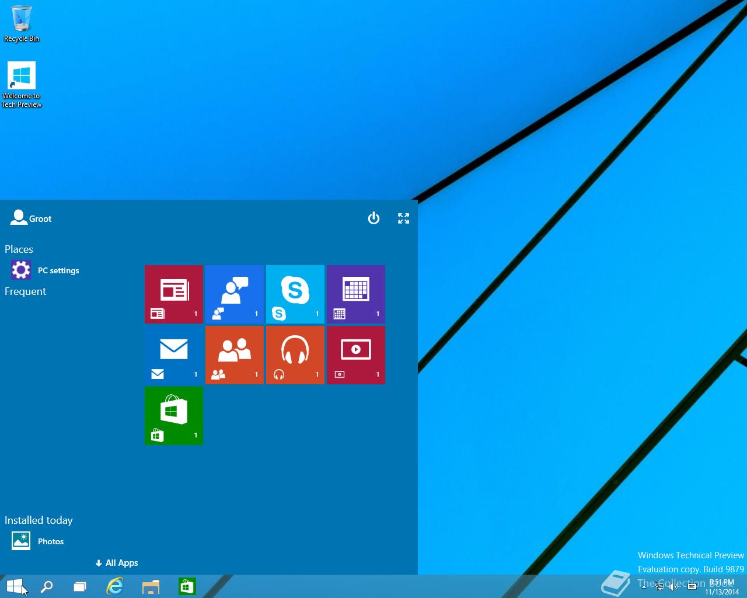Open the News tile
The height and width of the screenshot is (598, 747).
[x=174, y=294]
